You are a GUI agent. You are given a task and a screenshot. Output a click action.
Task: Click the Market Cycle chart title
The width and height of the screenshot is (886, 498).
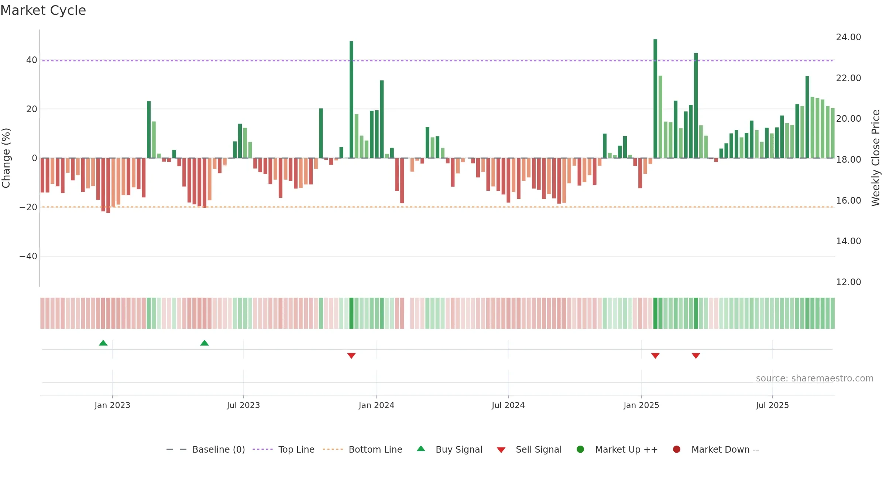pos(43,10)
